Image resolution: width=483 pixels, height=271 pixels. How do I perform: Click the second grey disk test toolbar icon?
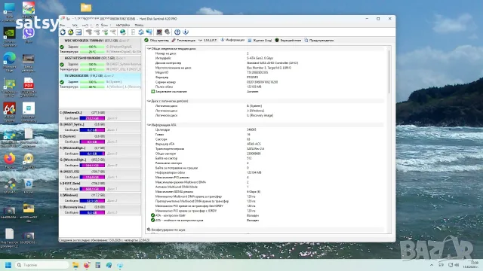[x=97, y=32]
